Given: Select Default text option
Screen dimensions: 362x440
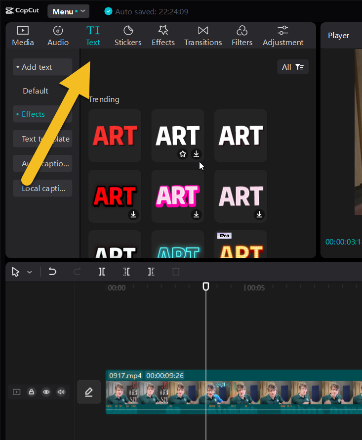Looking at the screenshot, I should pos(36,91).
